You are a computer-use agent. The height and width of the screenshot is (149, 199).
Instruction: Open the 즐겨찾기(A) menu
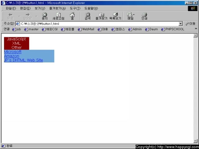coord(58,8)
